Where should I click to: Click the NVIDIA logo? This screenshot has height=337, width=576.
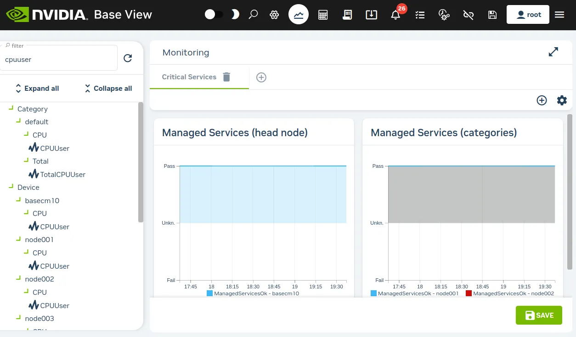point(46,15)
